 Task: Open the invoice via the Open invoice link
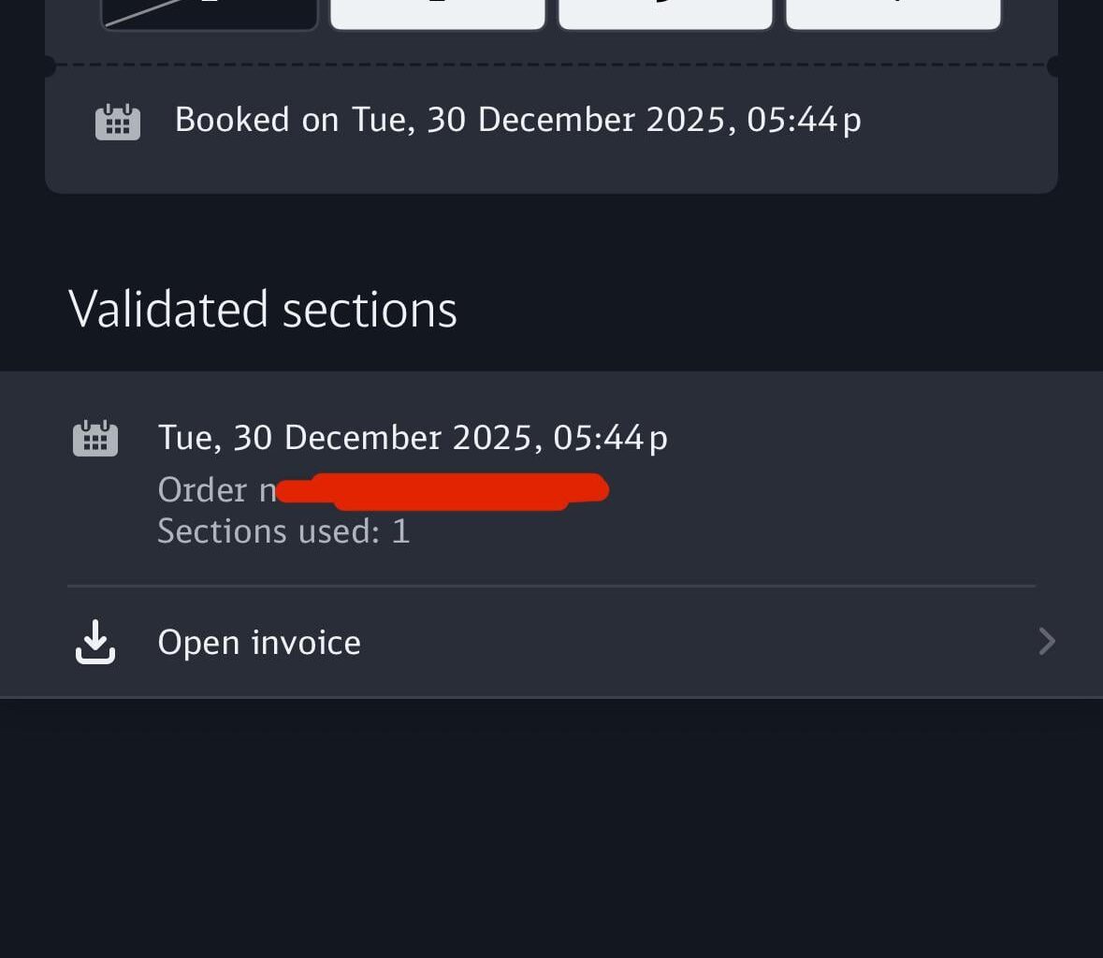[x=259, y=642]
